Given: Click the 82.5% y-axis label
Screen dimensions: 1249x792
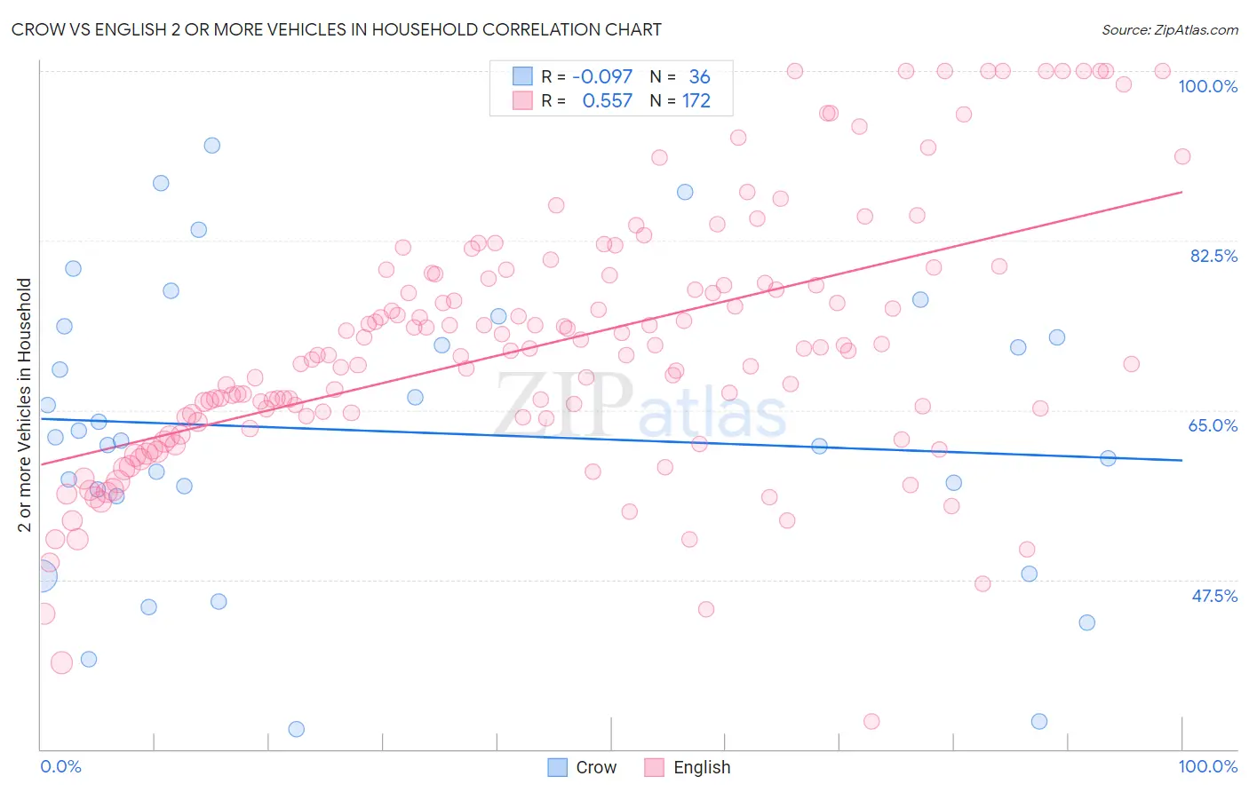Looking at the screenshot, I should [1213, 256].
